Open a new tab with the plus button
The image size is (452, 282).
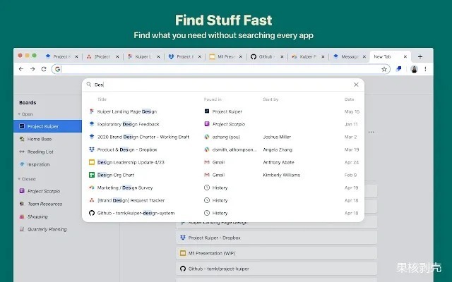coord(420,56)
